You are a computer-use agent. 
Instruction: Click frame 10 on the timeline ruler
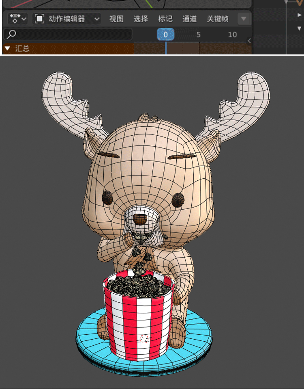pos(232,35)
